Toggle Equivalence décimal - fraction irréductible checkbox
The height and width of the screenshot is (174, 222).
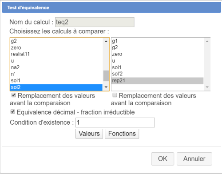(13, 111)
